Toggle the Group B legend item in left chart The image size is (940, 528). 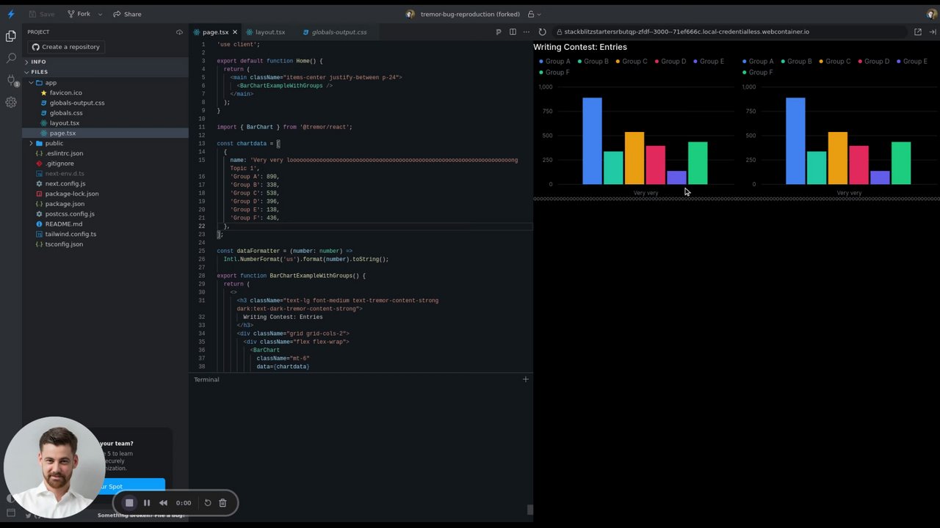(593, 62)
